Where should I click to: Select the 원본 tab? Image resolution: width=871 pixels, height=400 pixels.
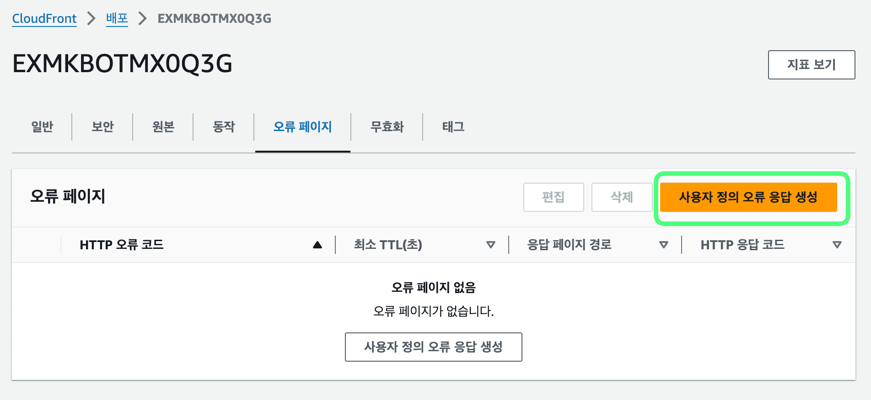(163, 126)
